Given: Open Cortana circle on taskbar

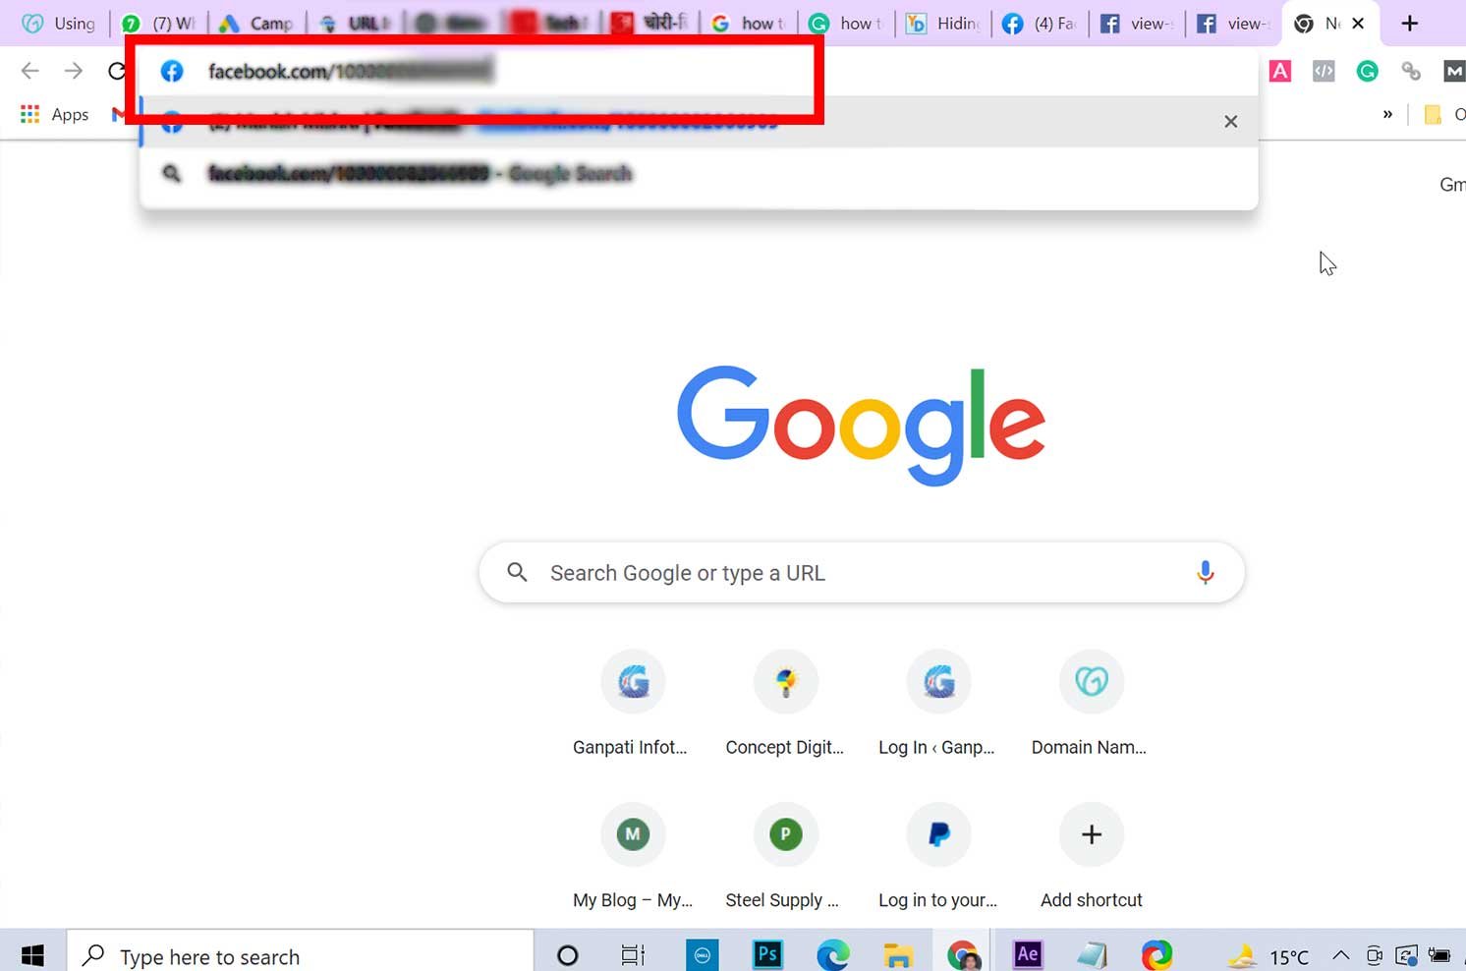Looking at the screenshot, I should (567, 954).
